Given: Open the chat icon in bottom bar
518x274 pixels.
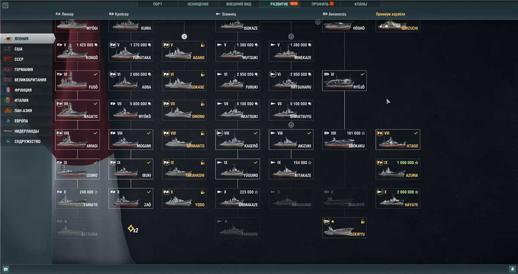Looking at the screenshot, I should coord(6,269).
